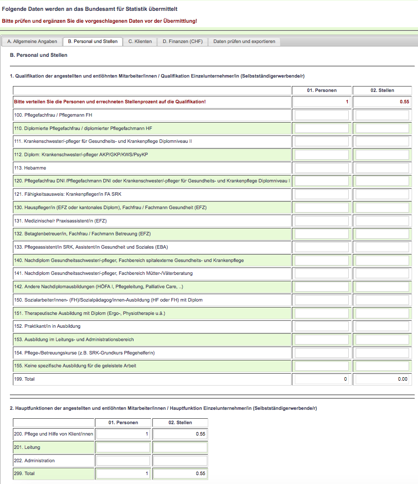Focus Stellen field for 201. Leitung
This screenshot has width=418, height=484.
pos(180,447)
